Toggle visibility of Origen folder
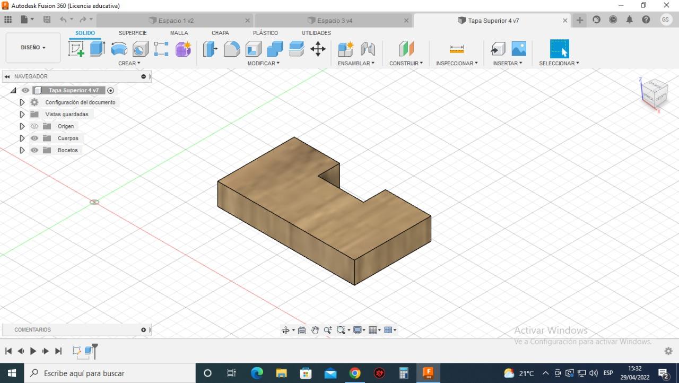Screen dimensions: 679x383 34,126
